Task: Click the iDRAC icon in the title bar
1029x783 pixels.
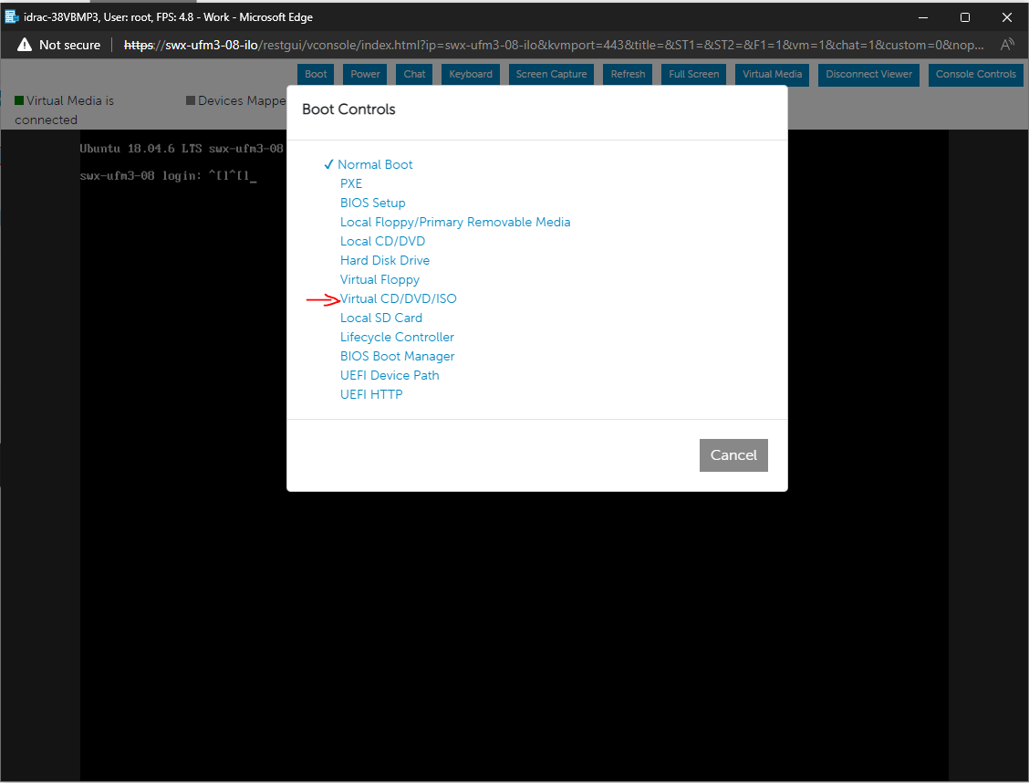Action: pos(11,16)
